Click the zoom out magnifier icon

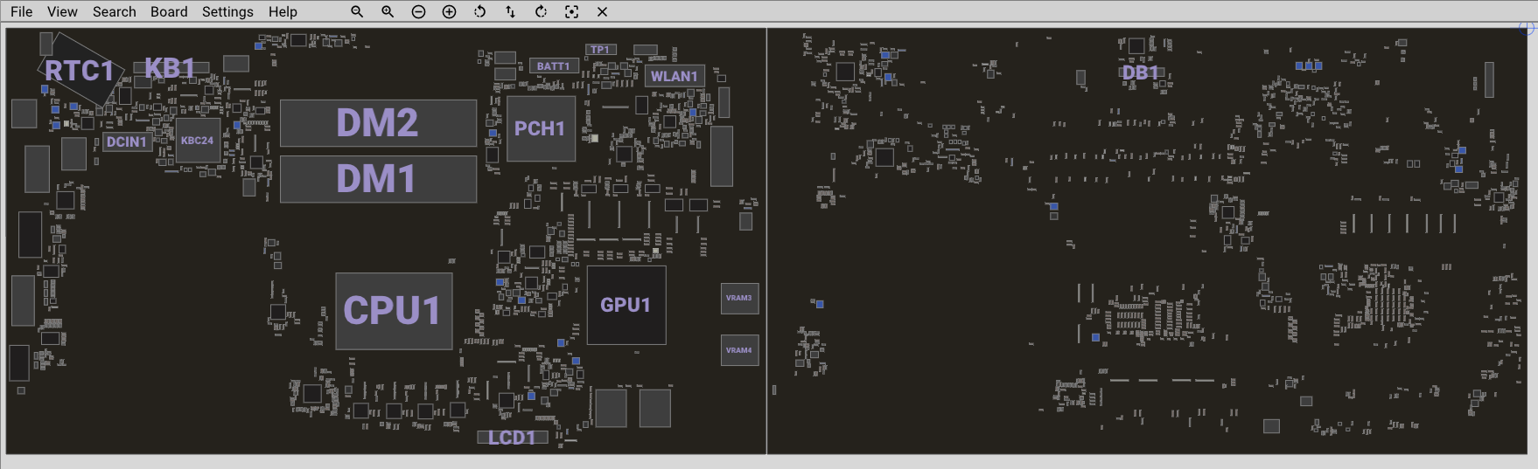(357, 11)
